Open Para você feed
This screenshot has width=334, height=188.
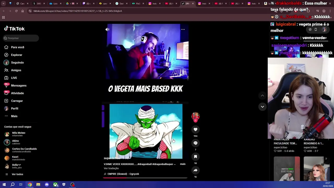[17, 47]
